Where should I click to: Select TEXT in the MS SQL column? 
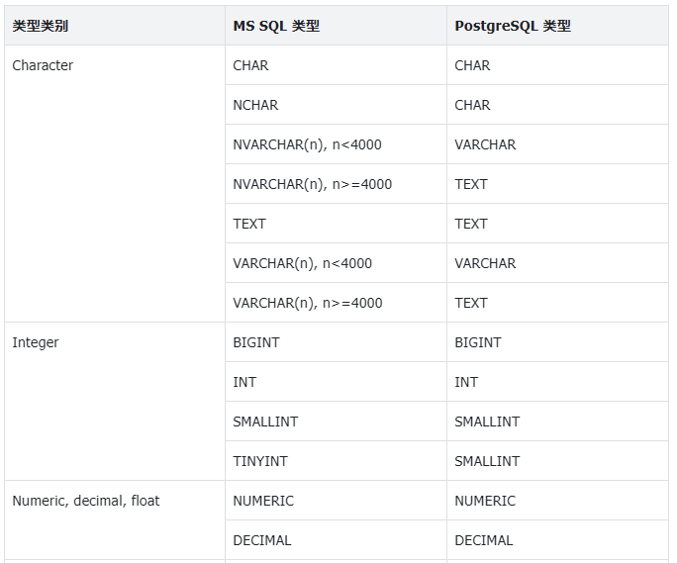pos(249,224)
